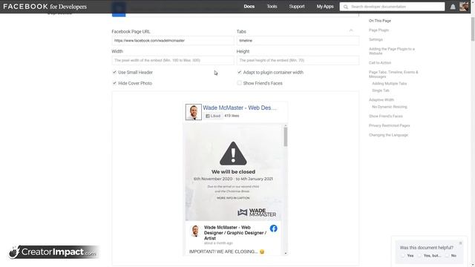
Task: Click the small author avatar in the post
Action: (x=195, y=231)
